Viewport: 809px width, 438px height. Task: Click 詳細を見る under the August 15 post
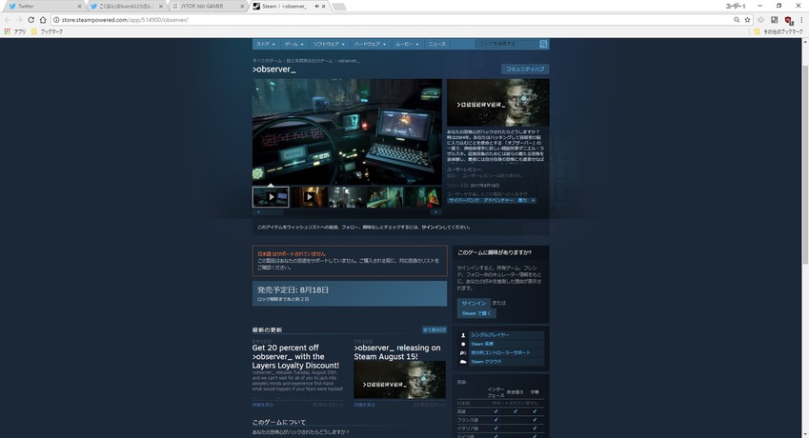pos(364,405)
